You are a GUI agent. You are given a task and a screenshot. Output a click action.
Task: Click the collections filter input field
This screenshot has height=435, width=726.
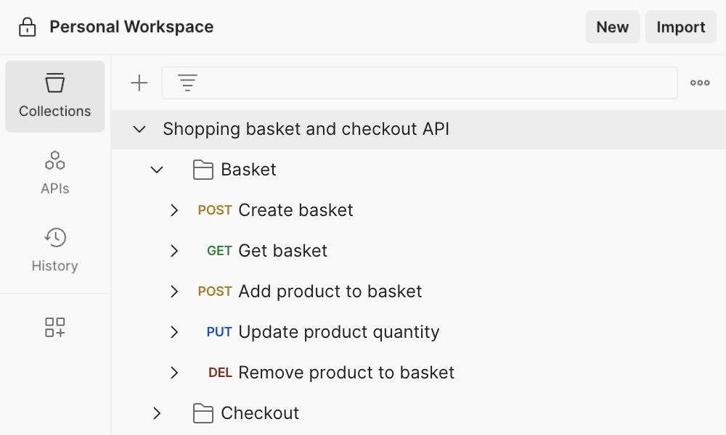coord(436,83)
